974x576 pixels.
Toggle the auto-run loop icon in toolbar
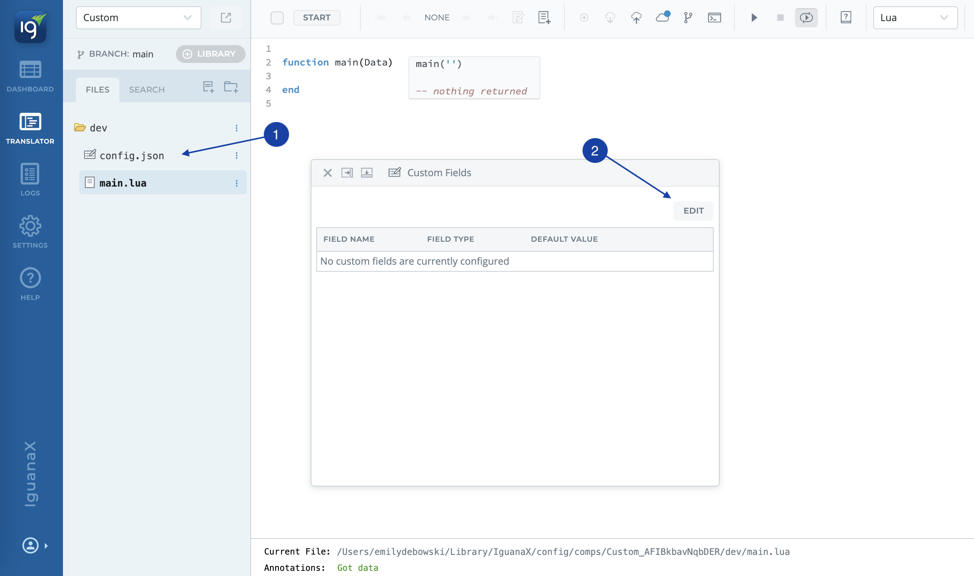coord(806,17)
